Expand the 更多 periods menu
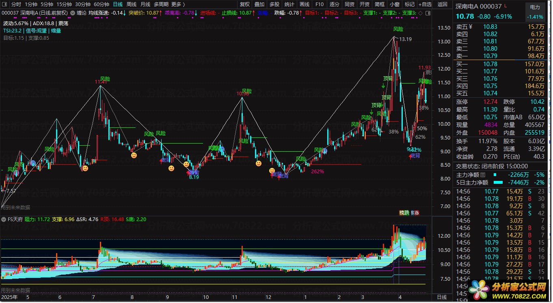Viewport: 553px width, 303px height. click(178, 4)
